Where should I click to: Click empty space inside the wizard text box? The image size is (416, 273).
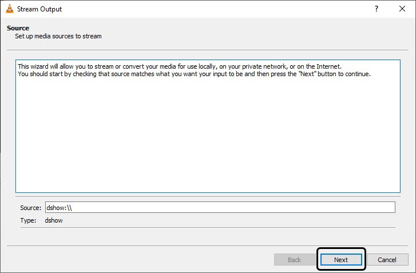click(206, 137)
